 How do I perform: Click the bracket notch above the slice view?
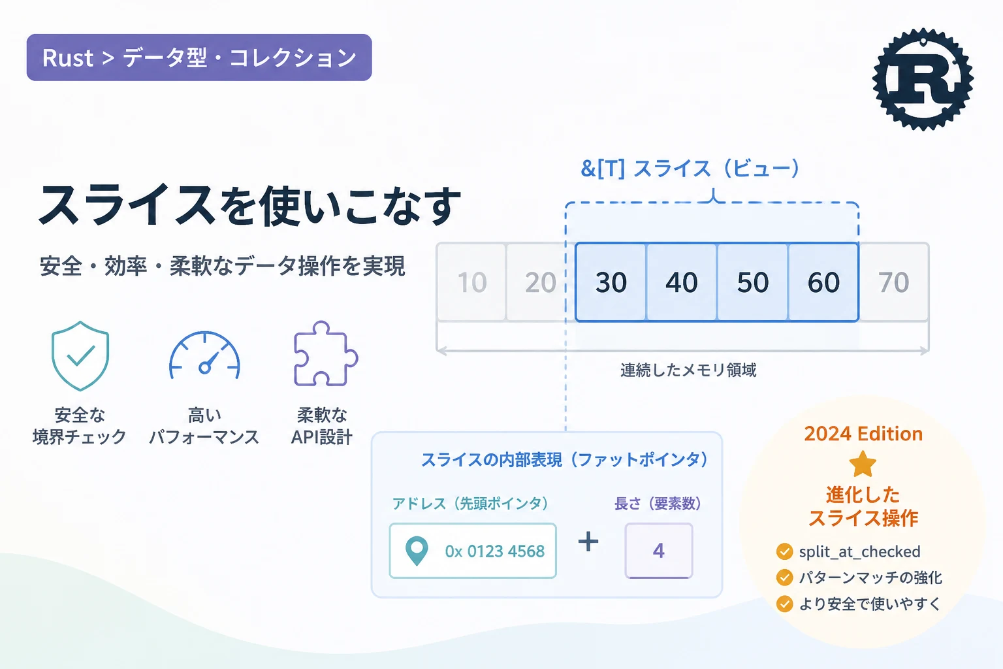point(714,195)
